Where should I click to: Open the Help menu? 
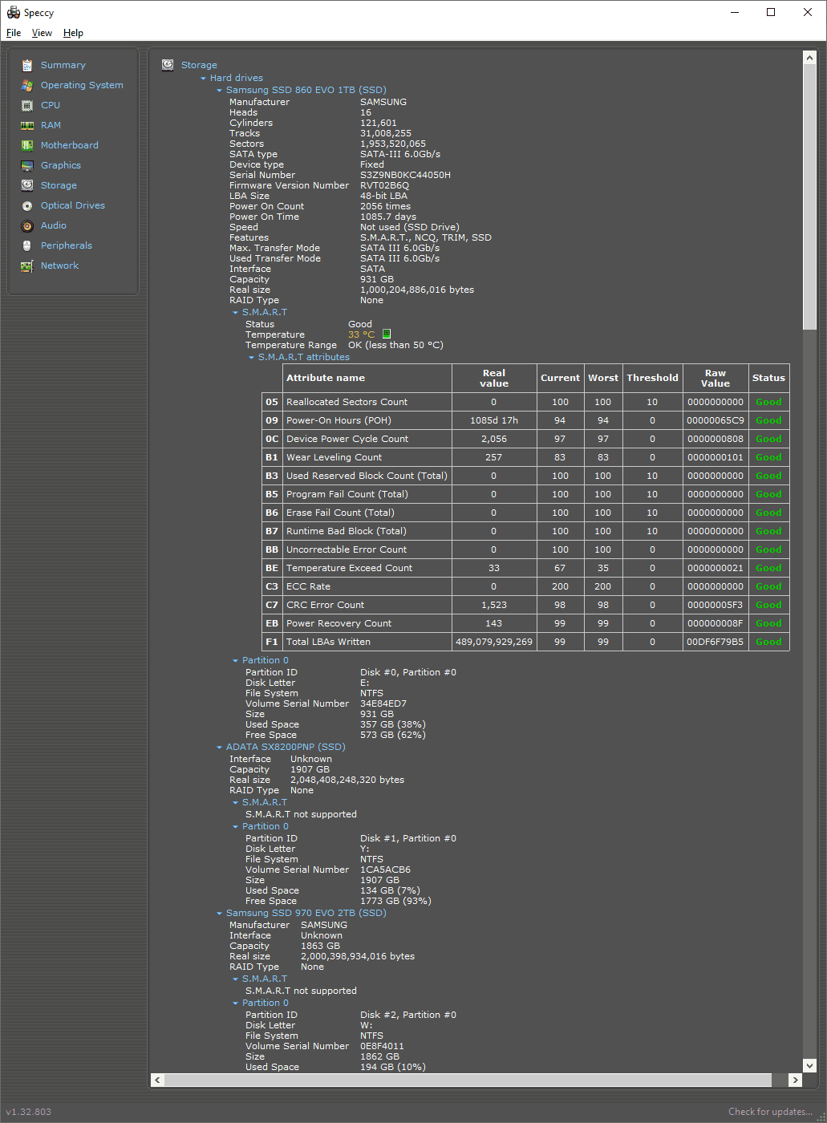[x=73, y=33]
